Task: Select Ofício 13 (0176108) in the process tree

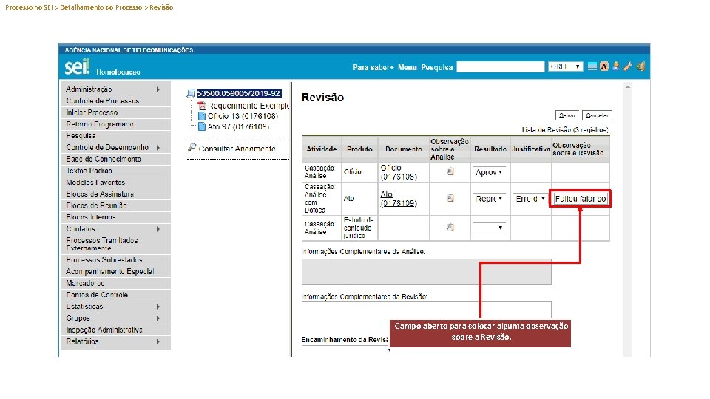Action: coord(243,116)
